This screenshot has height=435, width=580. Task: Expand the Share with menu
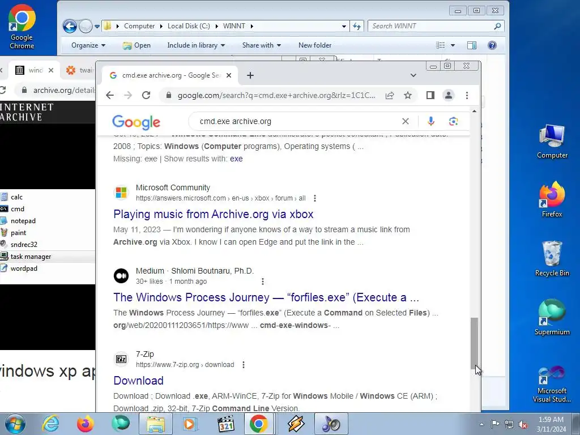(262, 45)
